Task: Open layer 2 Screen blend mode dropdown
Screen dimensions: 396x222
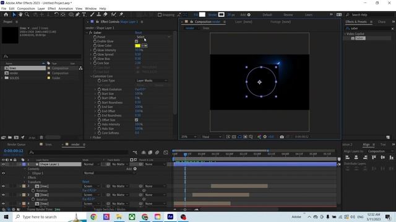Action: 92,186
